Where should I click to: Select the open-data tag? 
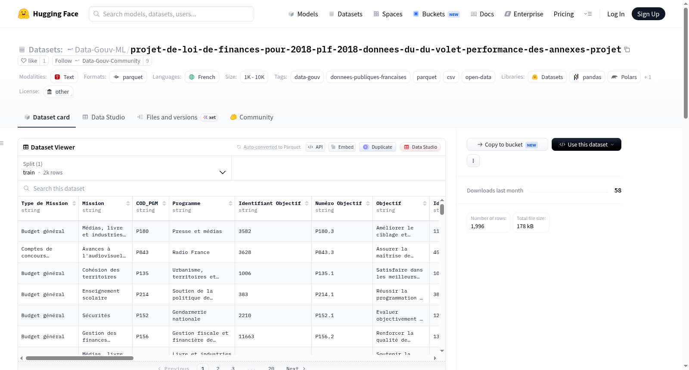click(478, 77)
